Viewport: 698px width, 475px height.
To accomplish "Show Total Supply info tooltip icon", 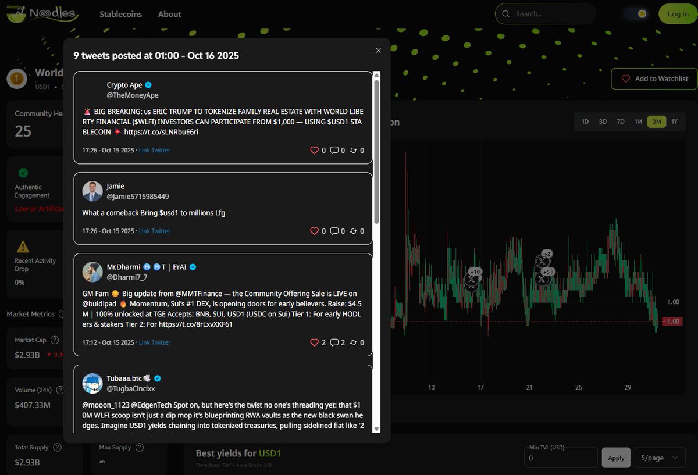I will tap(57, 448).
